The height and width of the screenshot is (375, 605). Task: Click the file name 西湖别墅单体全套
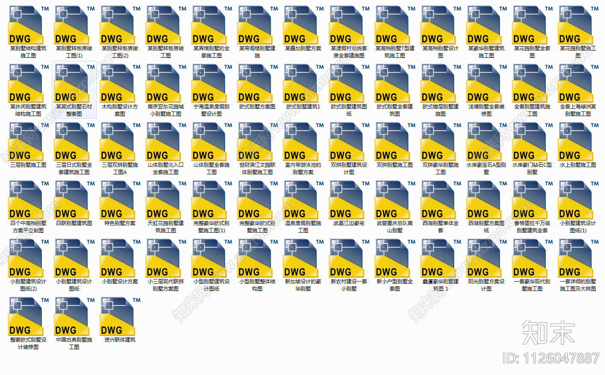click(x=441, y=227)
